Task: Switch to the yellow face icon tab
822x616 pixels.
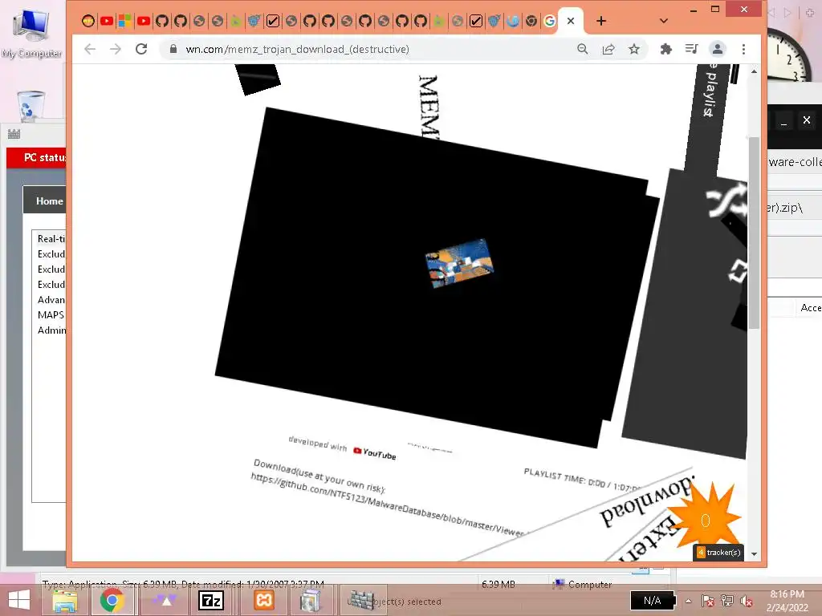Action: (88, 21)
